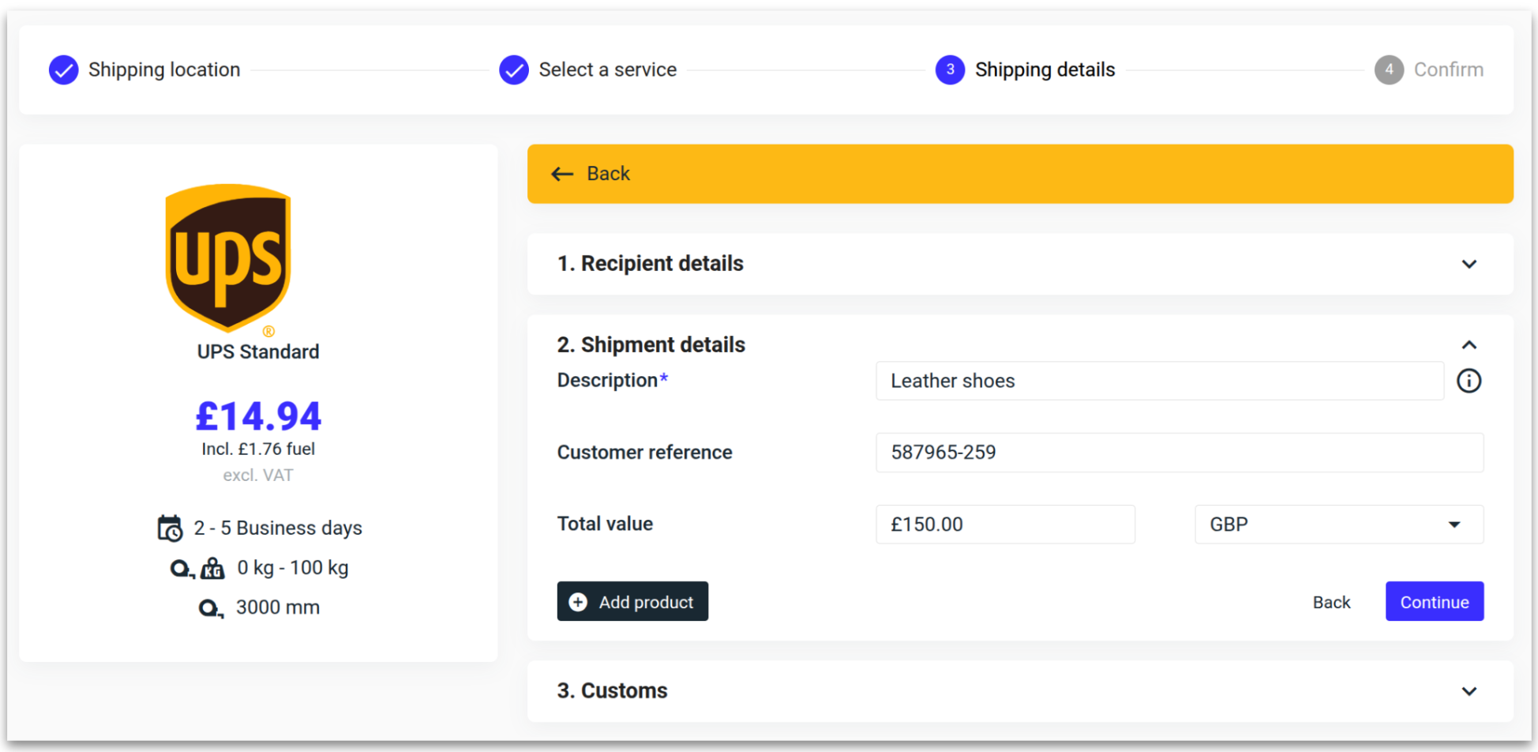Screen dimensions: 1538x752
Task: Expand the Recipient details section
Action: point(1469,264)
